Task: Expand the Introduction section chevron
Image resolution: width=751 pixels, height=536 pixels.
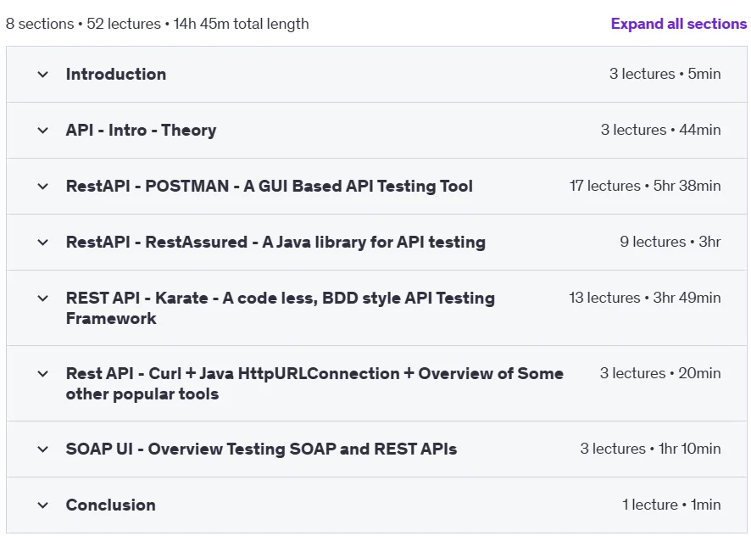Action: (42, 75)
